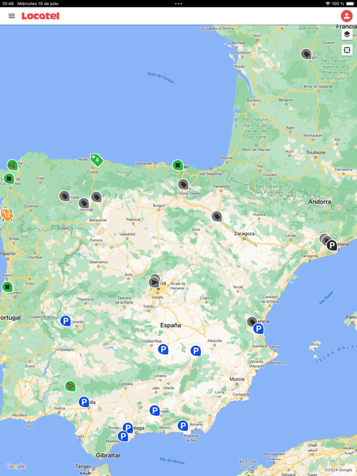Select blue parking marker near Marbella

(123, 436)
